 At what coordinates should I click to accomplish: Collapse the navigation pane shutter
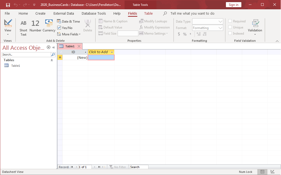click(53, 47)
